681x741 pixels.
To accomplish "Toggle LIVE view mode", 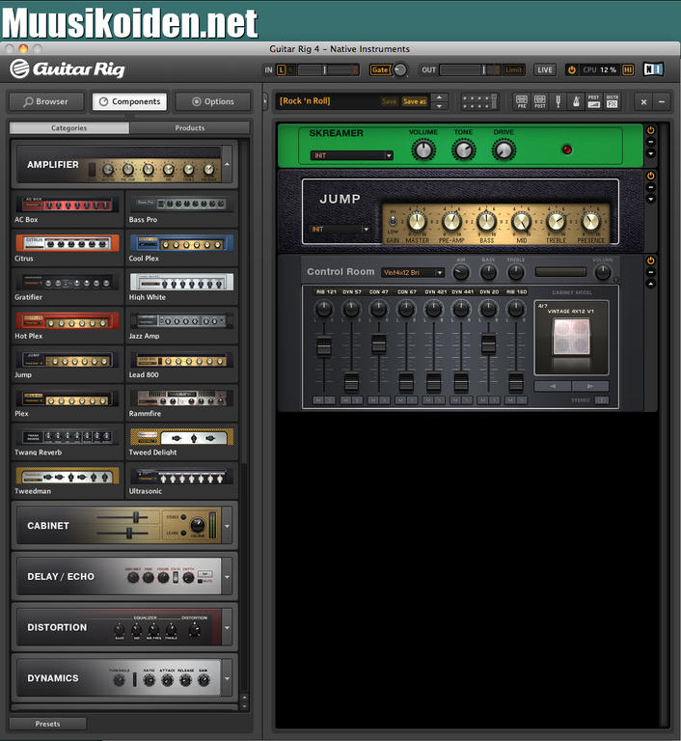I will click(544, 69).
